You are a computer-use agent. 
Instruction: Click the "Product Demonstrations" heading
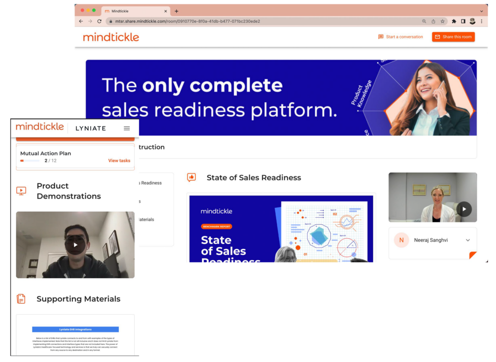(x=69, y=191)
